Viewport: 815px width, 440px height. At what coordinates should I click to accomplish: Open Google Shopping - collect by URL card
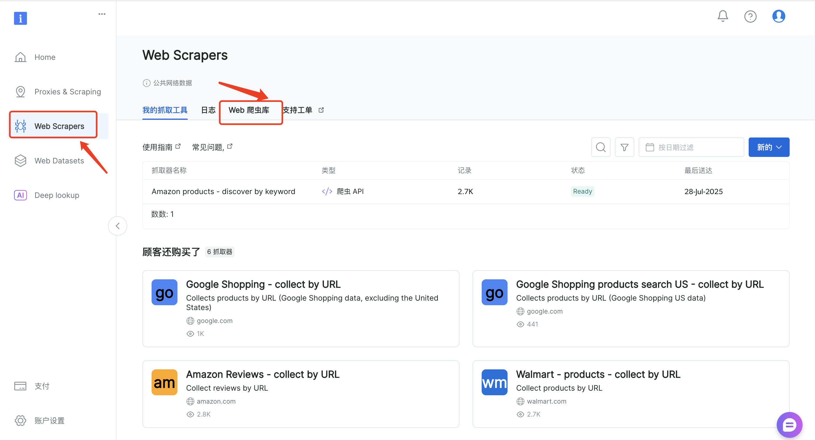click(300, 308)
